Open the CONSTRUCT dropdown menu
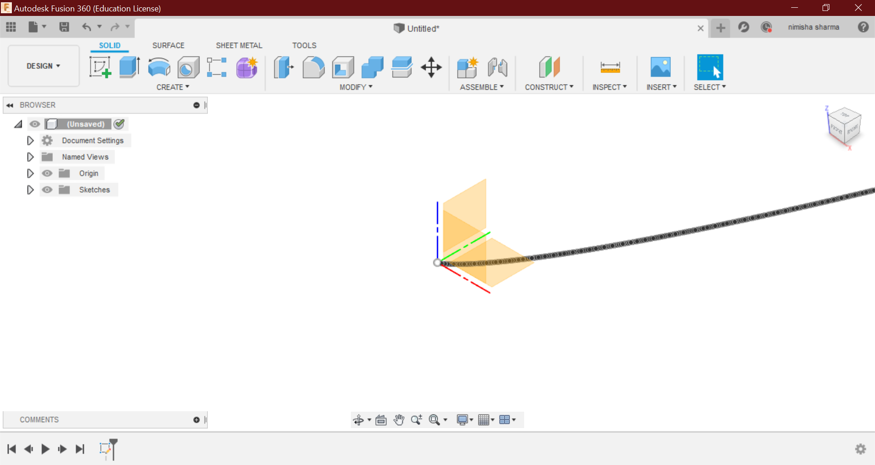 549,87
